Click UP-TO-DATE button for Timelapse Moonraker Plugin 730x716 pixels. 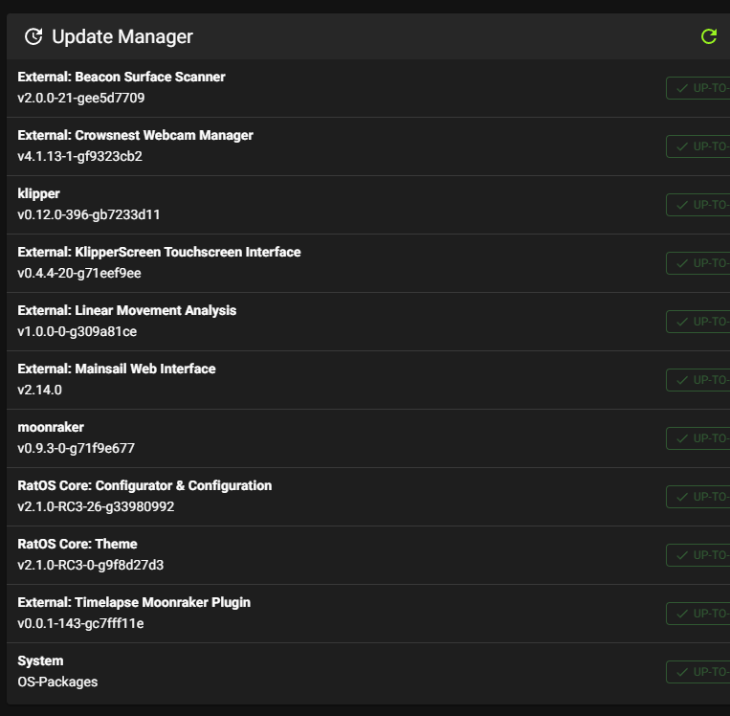(x=697, y=614)
